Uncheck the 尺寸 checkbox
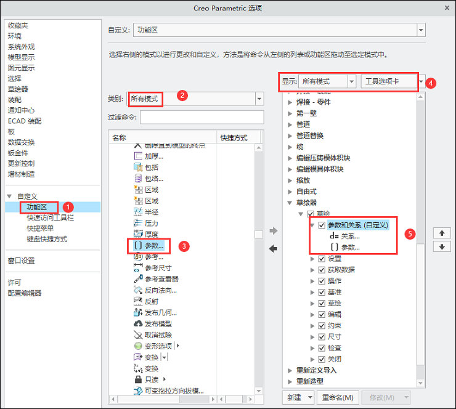 322,337
